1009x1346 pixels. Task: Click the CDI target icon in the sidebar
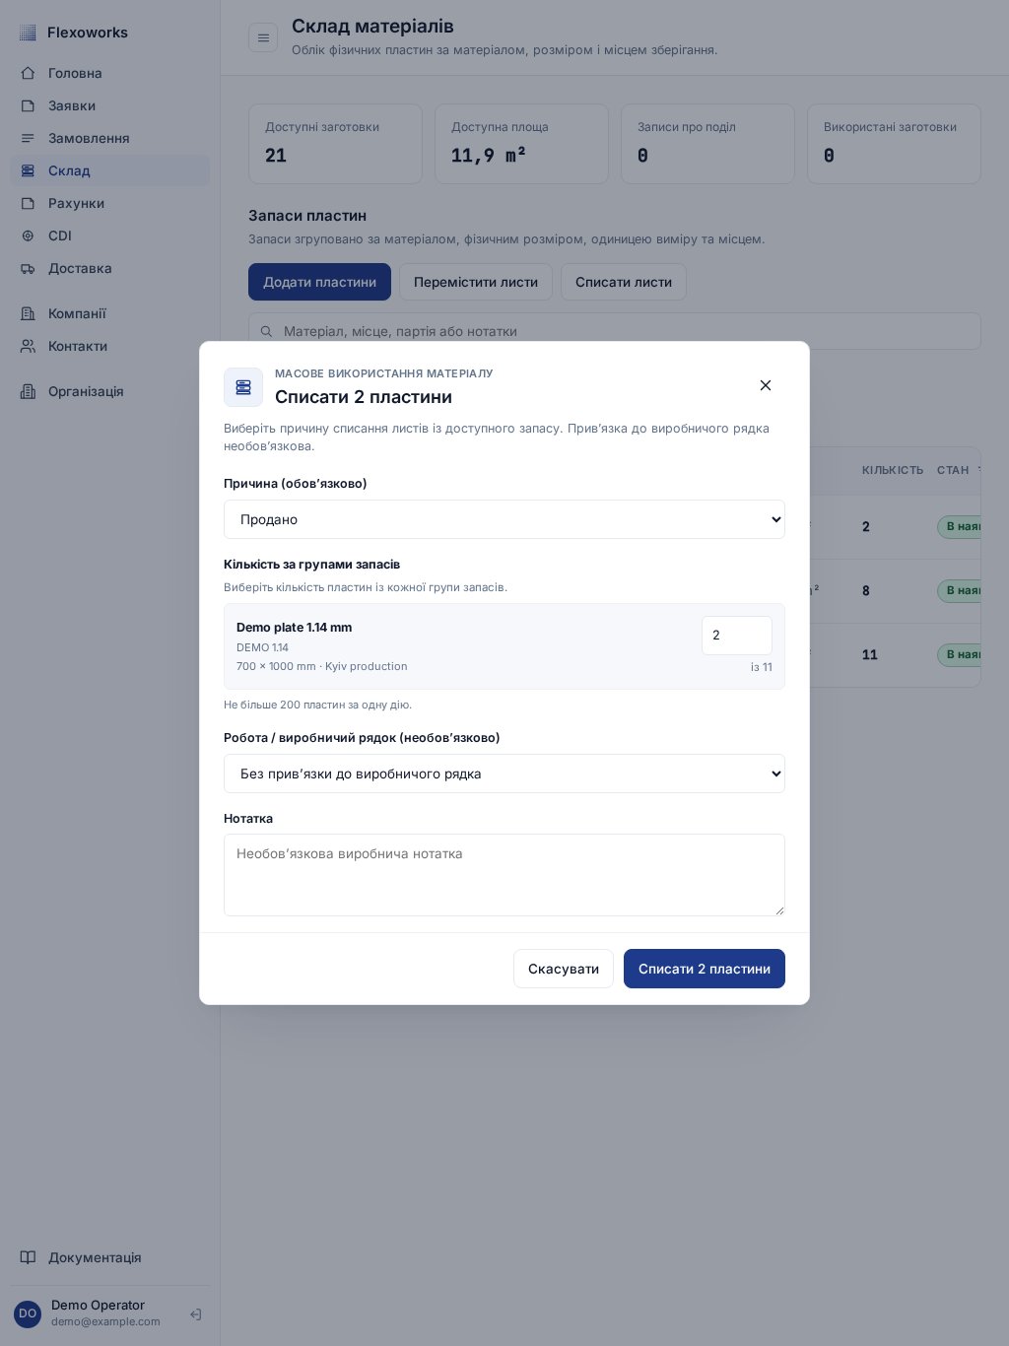point(29,236)
